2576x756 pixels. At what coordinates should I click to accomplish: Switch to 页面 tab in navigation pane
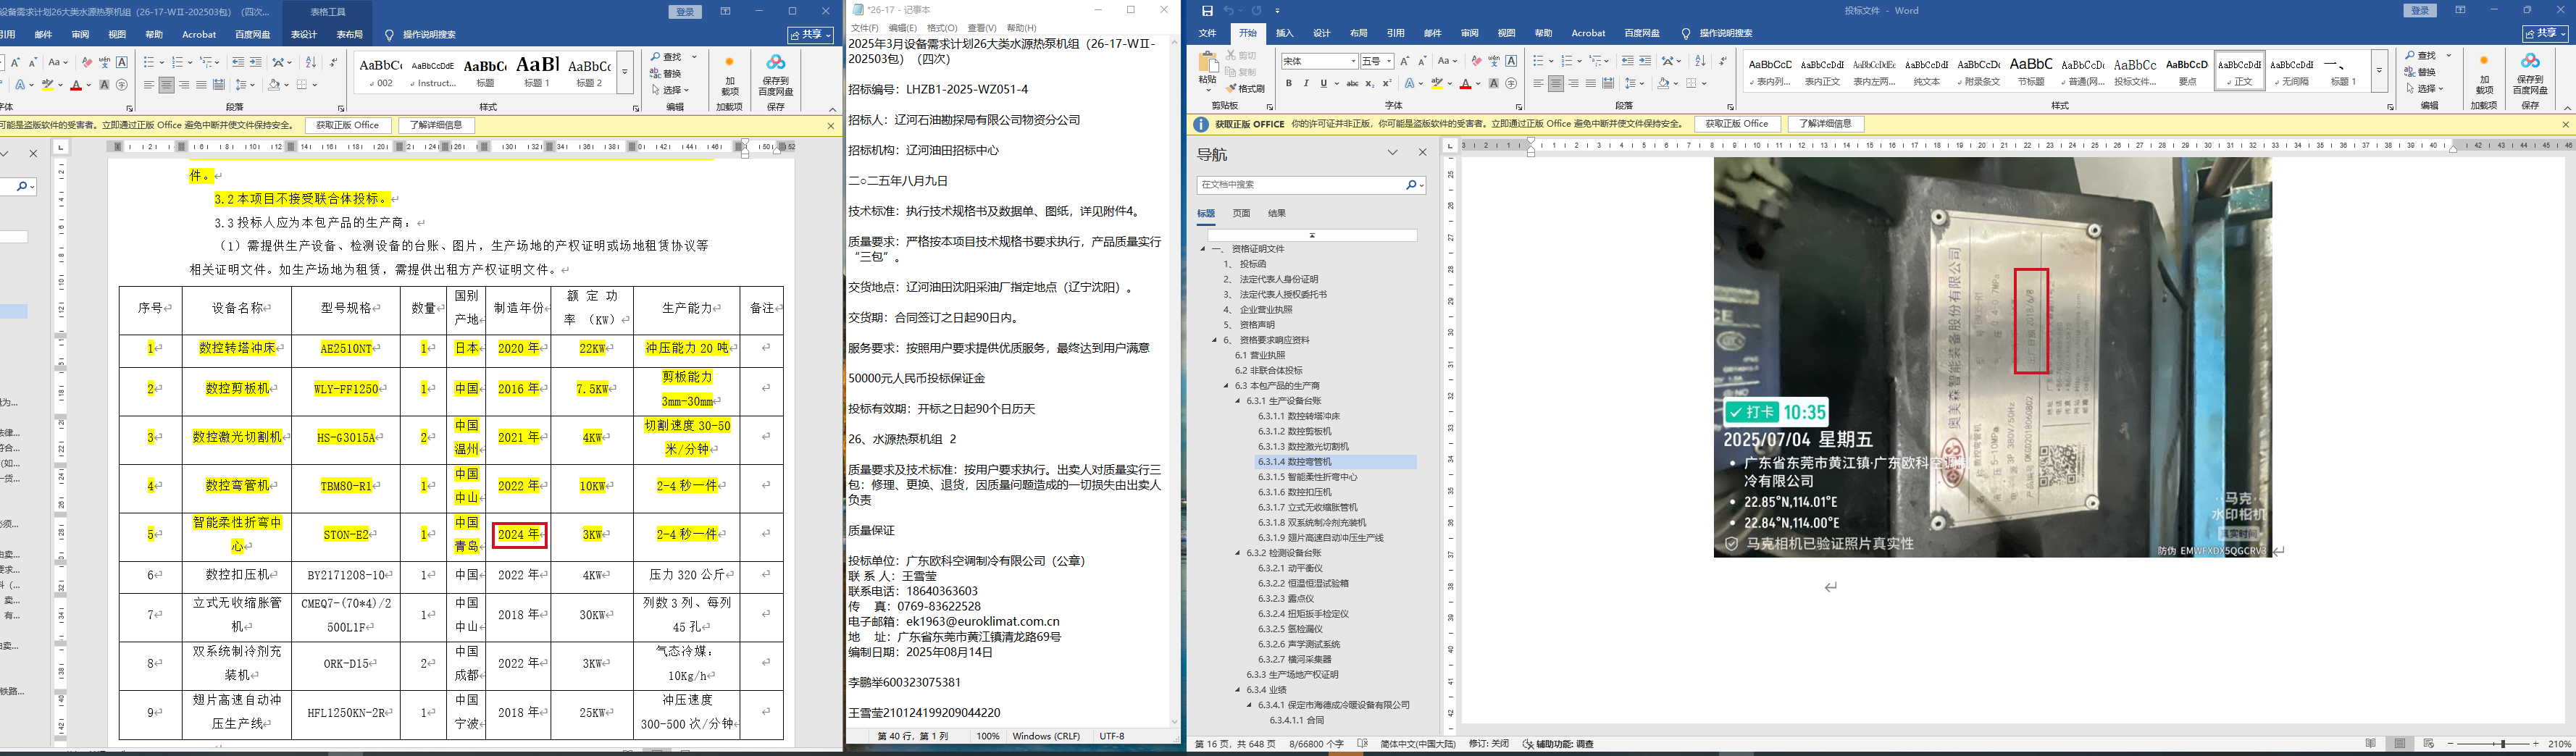point(1241,214)
